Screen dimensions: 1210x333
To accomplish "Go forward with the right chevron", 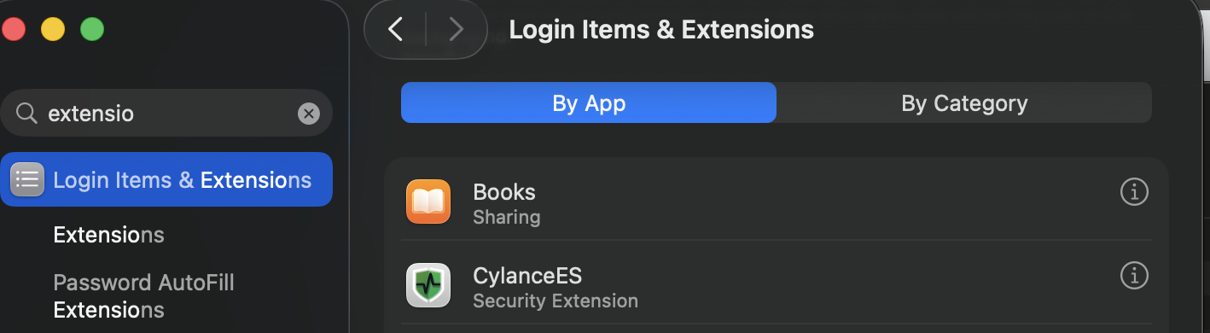I will click(x=456, y=30).
